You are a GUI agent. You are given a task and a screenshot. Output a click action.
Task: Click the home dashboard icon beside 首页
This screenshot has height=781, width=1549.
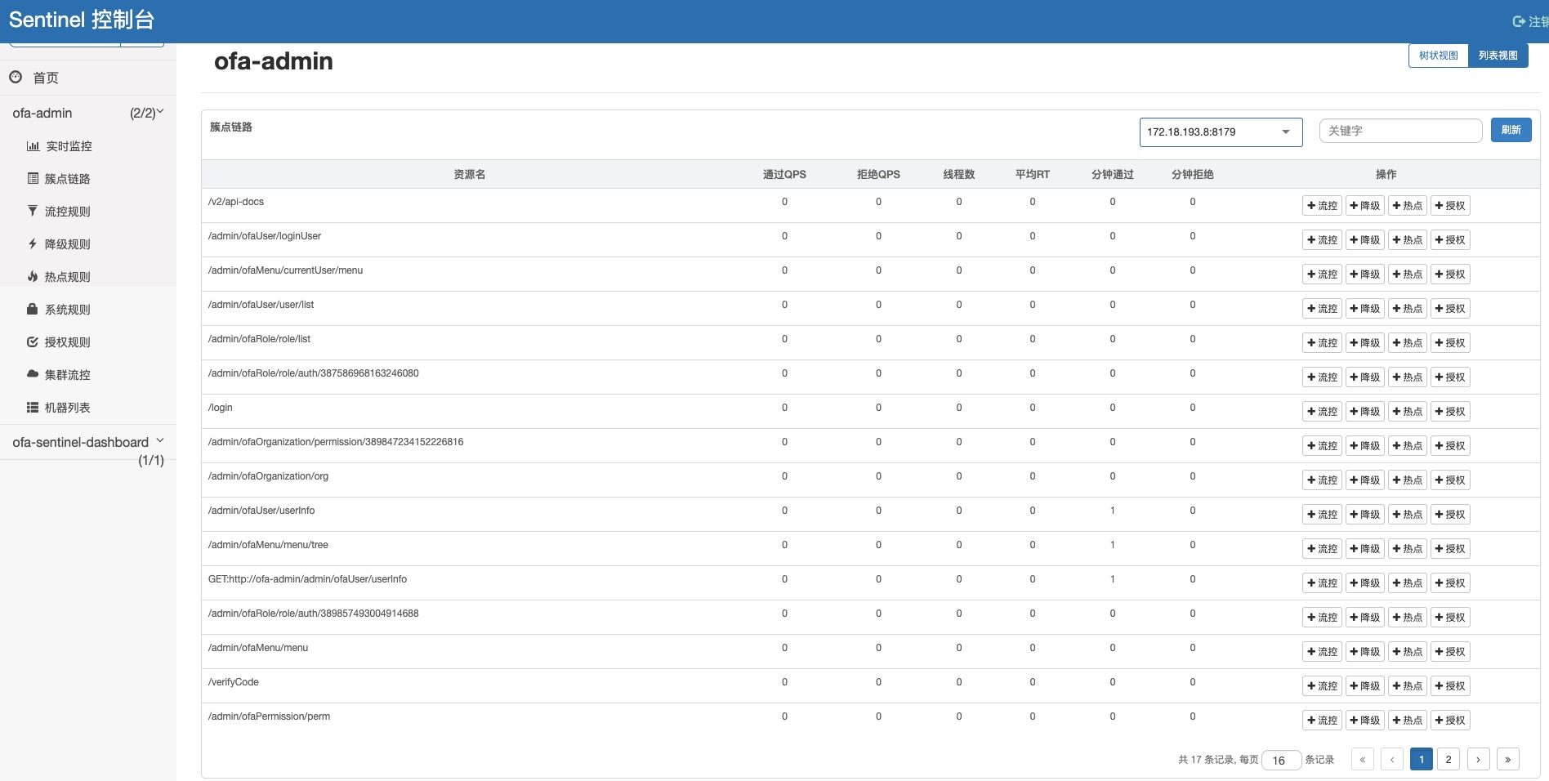tap(16, 77)
